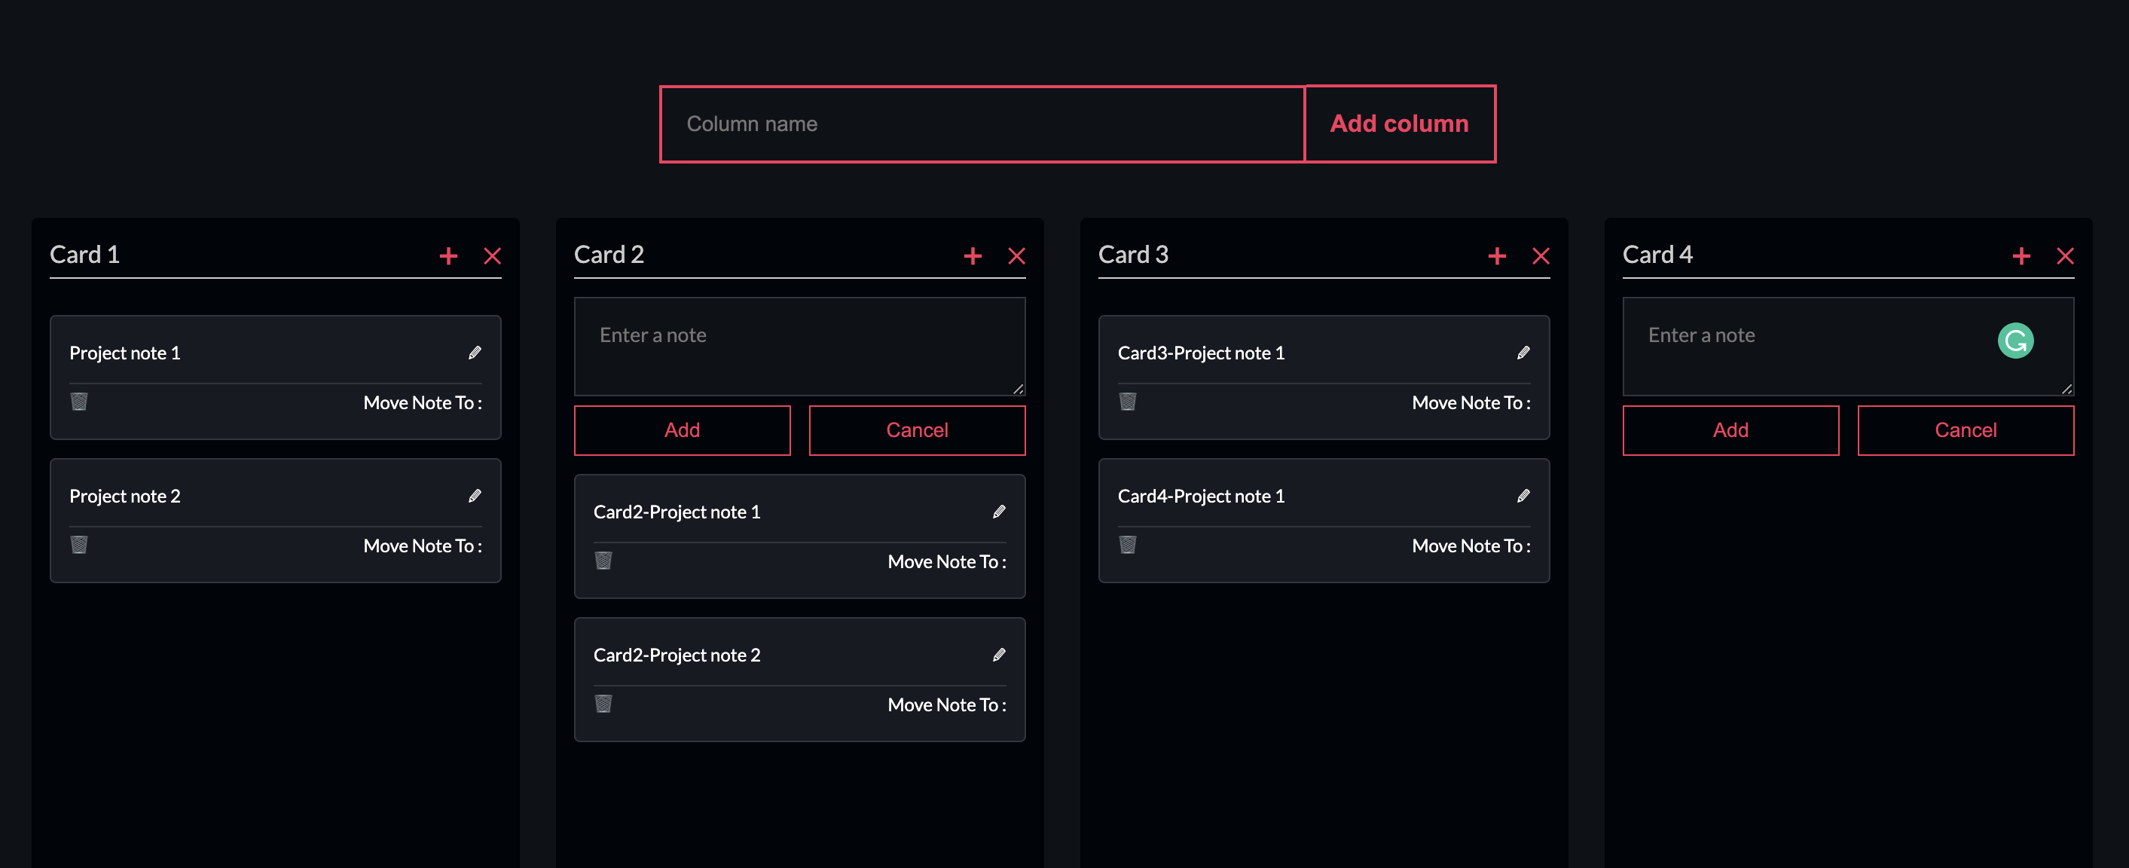Click the Enter a note textarea in Card 2
Viewport: 2129px width, 868px height.
(x=799, y=346)
